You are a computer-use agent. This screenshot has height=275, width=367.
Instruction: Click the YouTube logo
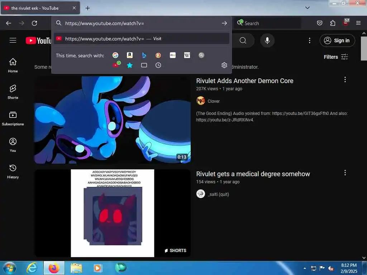pos(39,40)
